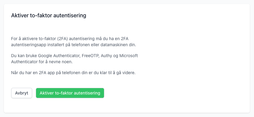Click the word 'autentiseringsapp' in the text
254x117 pixels.
[29, 45]
